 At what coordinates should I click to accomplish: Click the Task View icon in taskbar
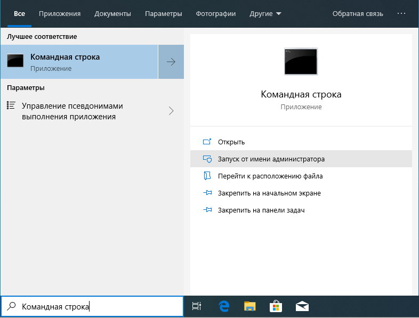[x=197, y=306]
